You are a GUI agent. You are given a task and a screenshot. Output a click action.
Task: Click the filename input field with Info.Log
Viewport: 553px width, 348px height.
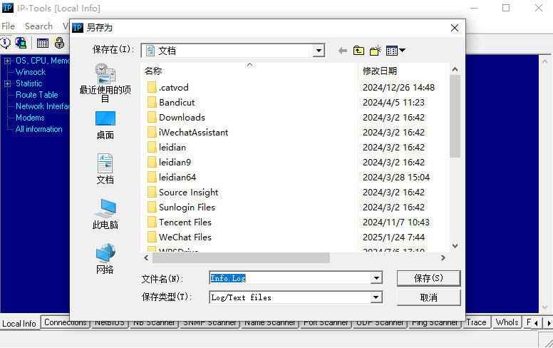(x=290, y=278)
